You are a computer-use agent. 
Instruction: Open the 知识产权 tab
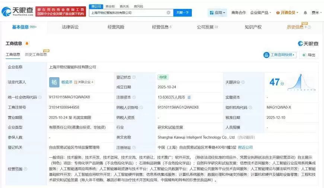pyautogui.click(x=253, y=27)
